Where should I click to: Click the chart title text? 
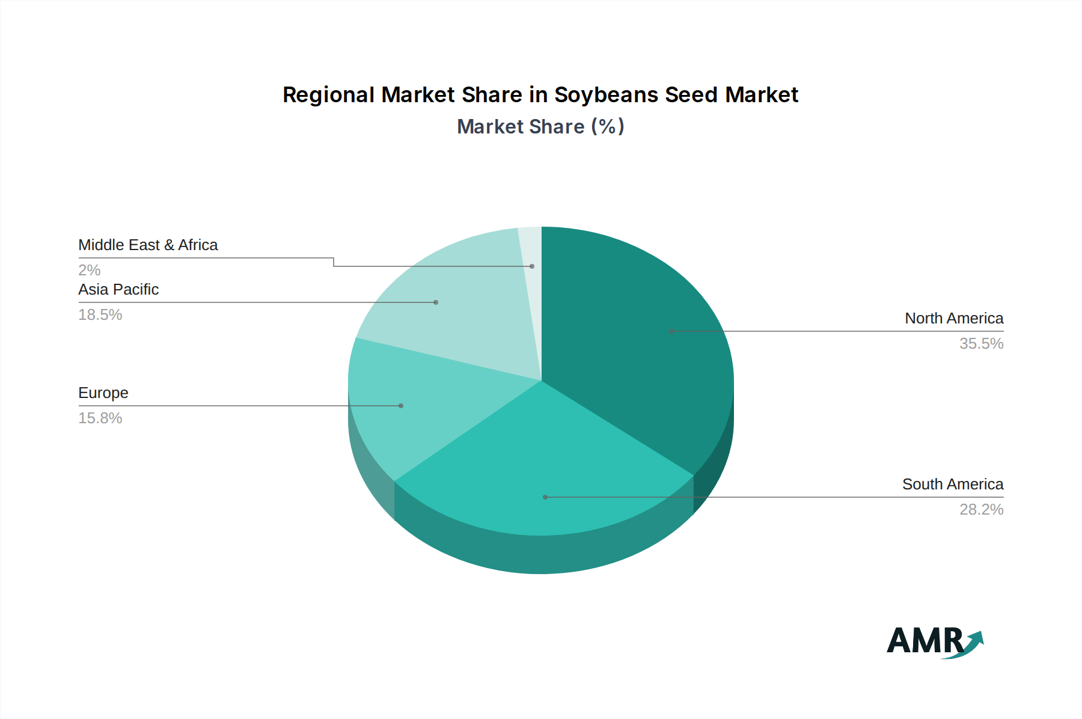click(x=540, y=94)
